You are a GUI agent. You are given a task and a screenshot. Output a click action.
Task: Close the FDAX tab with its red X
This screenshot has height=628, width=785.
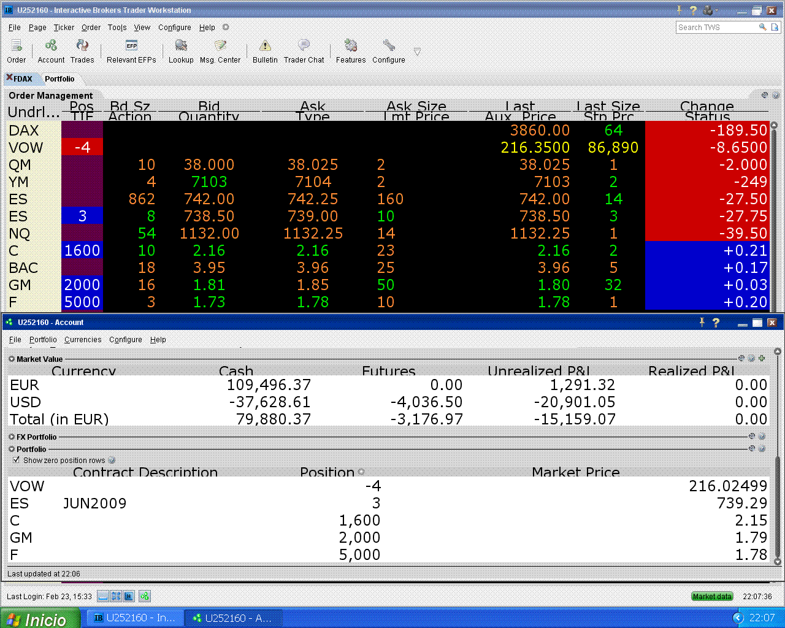9,78
